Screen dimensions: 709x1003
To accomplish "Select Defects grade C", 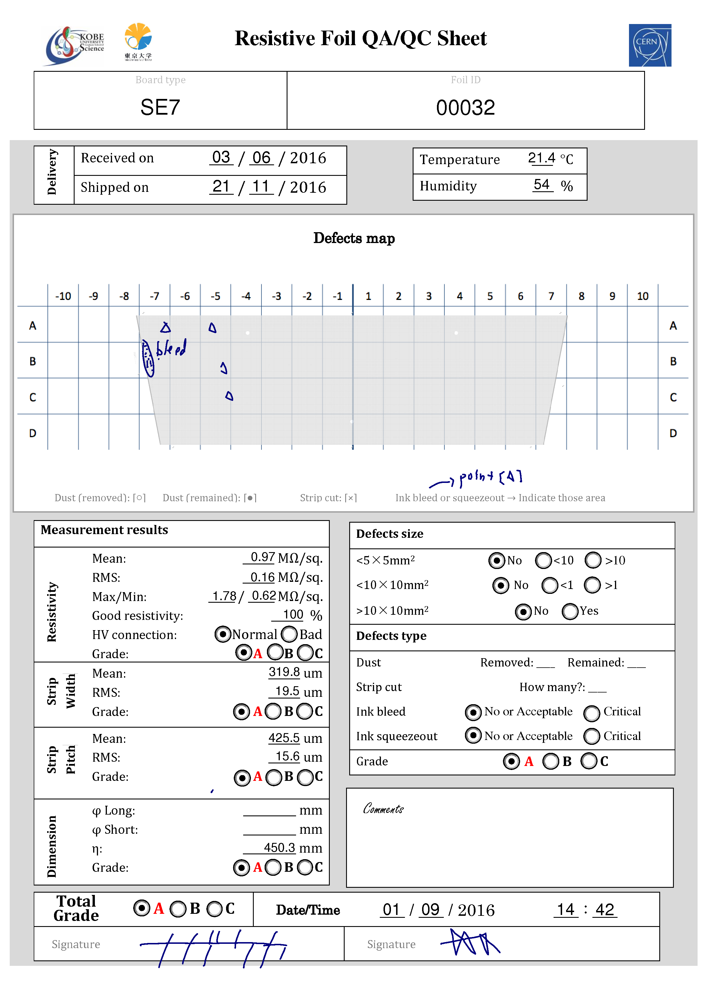I will pyautogui.click(x=589, y=761).
